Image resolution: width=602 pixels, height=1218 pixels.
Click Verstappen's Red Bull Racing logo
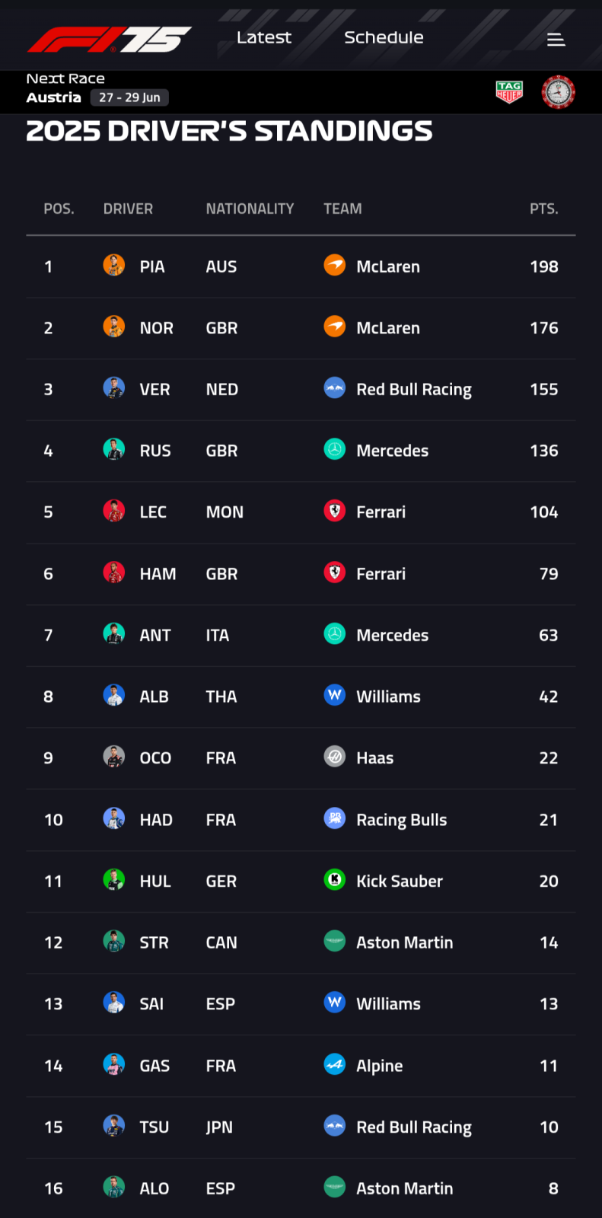(335, 387)
